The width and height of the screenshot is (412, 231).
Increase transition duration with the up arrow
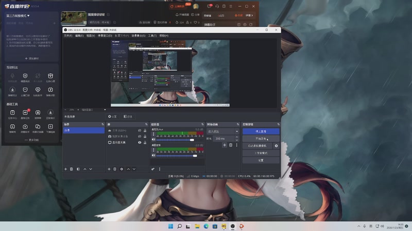click(237, 137)
